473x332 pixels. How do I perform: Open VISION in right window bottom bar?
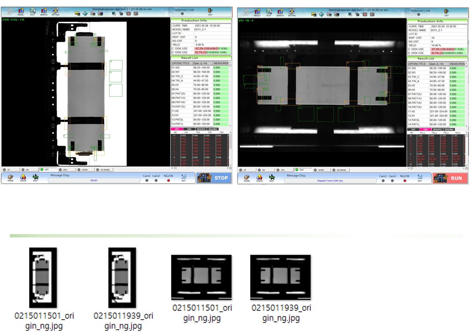click(x=259, y=178)
